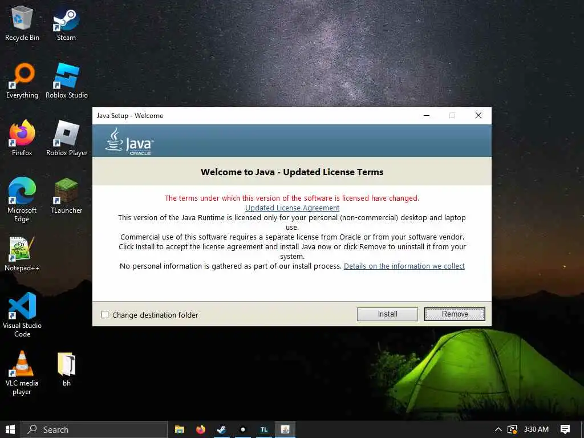Click Install to accept the license
The image size is (584, 438).
click(x=387, y=314)
